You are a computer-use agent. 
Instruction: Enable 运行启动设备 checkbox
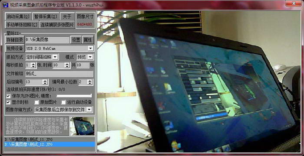tap(63, 102)
